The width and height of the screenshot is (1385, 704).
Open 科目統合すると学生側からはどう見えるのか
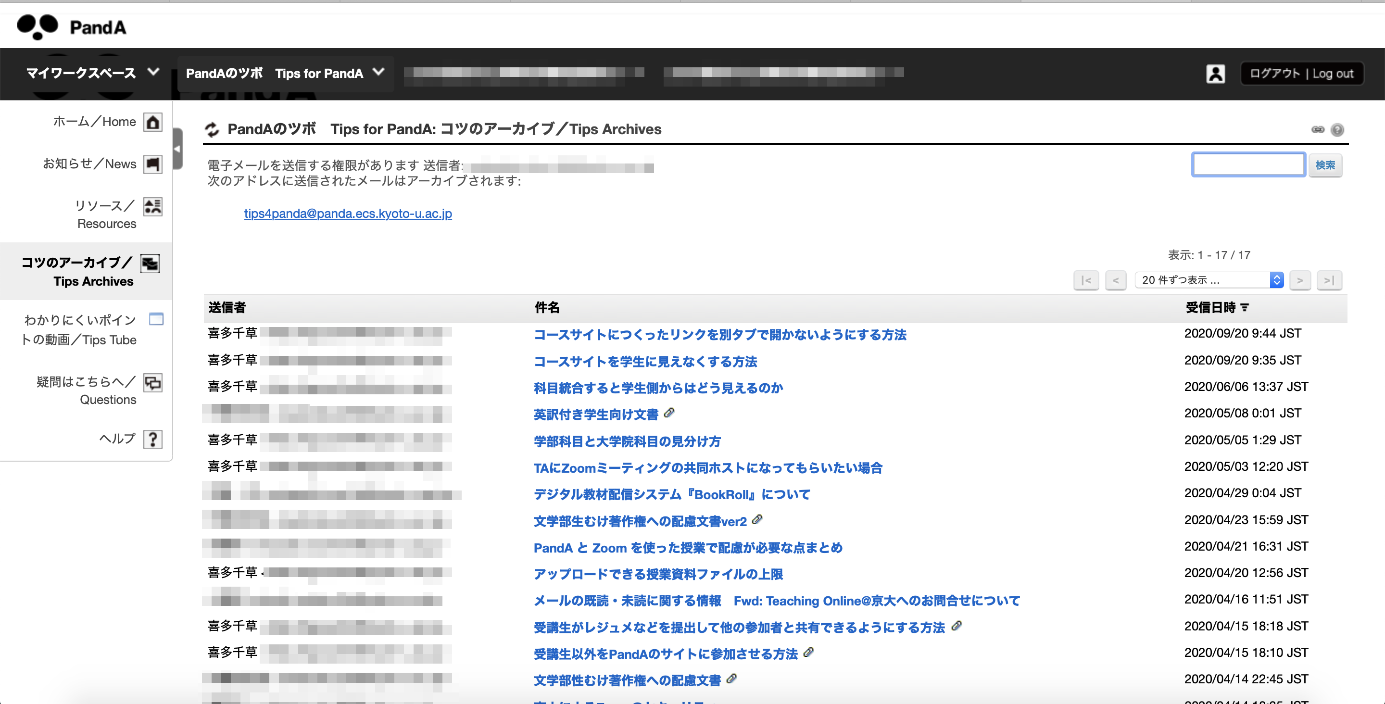[658, 388]
